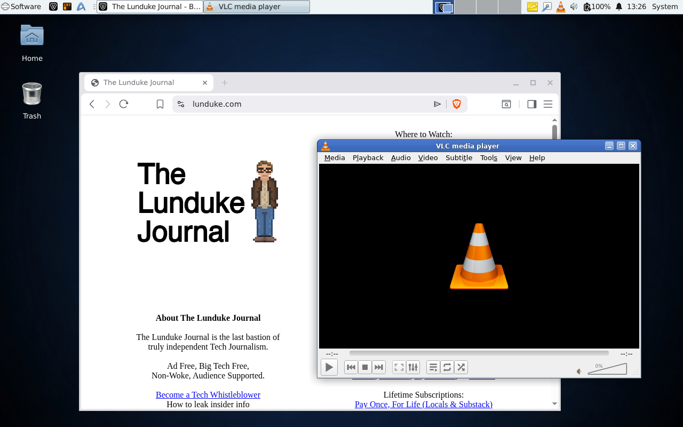683x427 pixels.
Task: Close The Lunduke Journal tab
Action: 205,83
